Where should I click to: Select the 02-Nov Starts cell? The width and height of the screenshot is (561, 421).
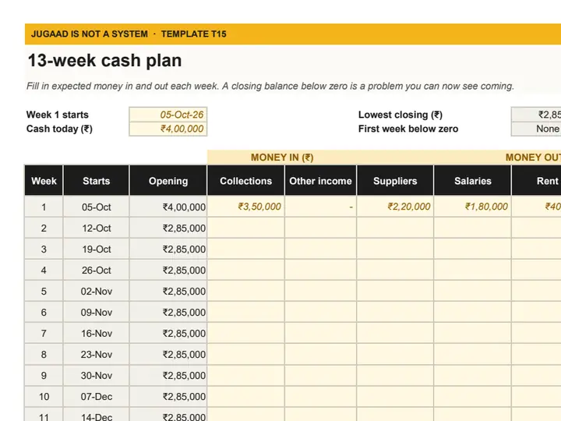tap(97, 291)
